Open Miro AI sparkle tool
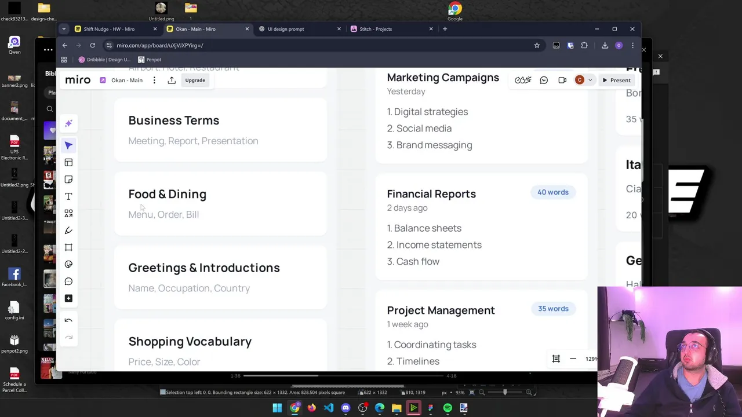 (68, 123)
